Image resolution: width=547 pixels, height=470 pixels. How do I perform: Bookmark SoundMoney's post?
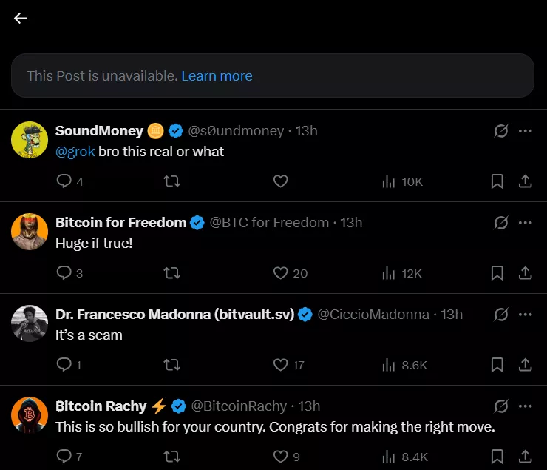click(497, 181)
